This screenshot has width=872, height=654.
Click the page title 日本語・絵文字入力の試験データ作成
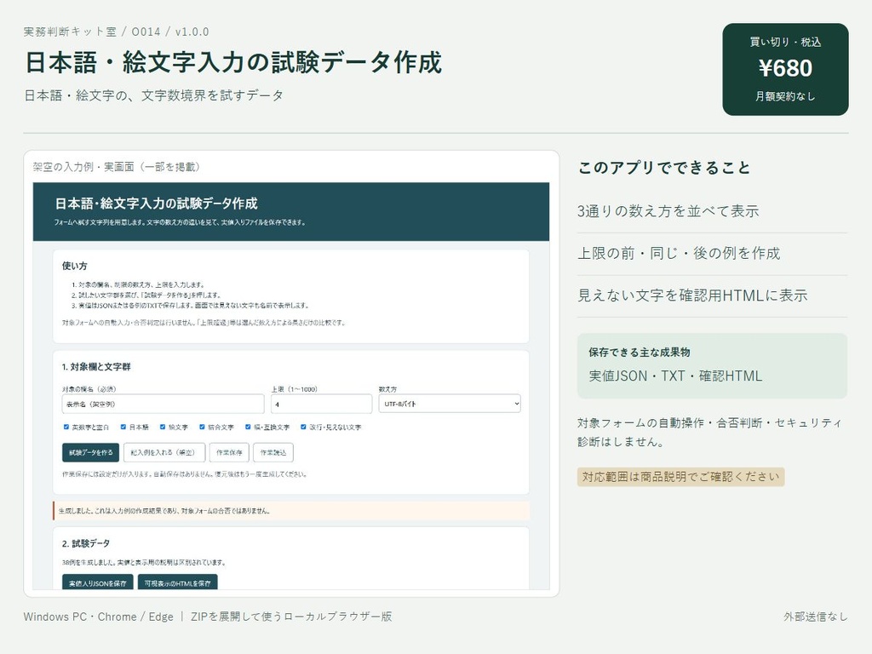pos(233,62)
